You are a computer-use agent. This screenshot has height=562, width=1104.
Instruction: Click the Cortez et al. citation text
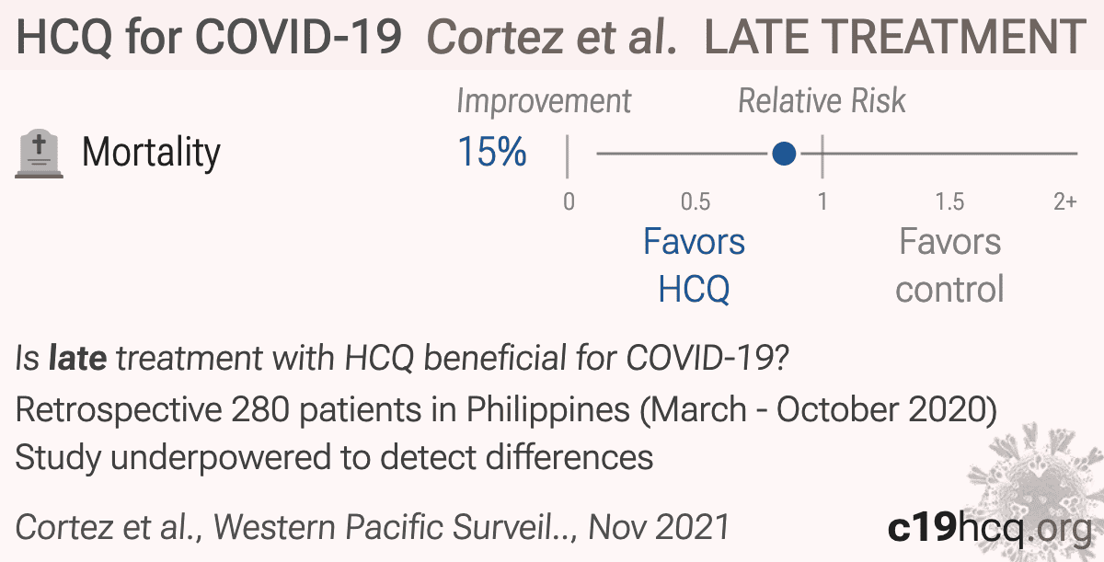tap(373, 527)
